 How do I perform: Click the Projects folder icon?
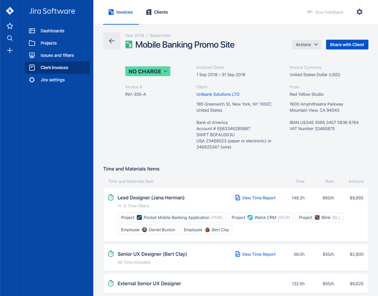coord(32,43)
